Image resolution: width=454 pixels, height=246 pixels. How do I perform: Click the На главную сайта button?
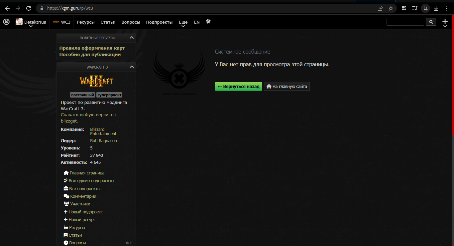click(x=287, y=87)
